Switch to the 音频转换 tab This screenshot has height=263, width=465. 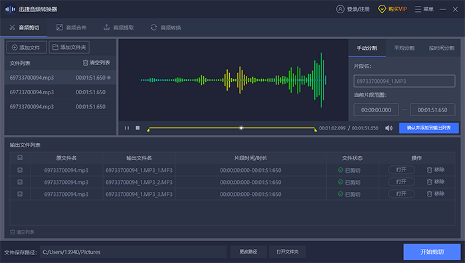(166, 28)
